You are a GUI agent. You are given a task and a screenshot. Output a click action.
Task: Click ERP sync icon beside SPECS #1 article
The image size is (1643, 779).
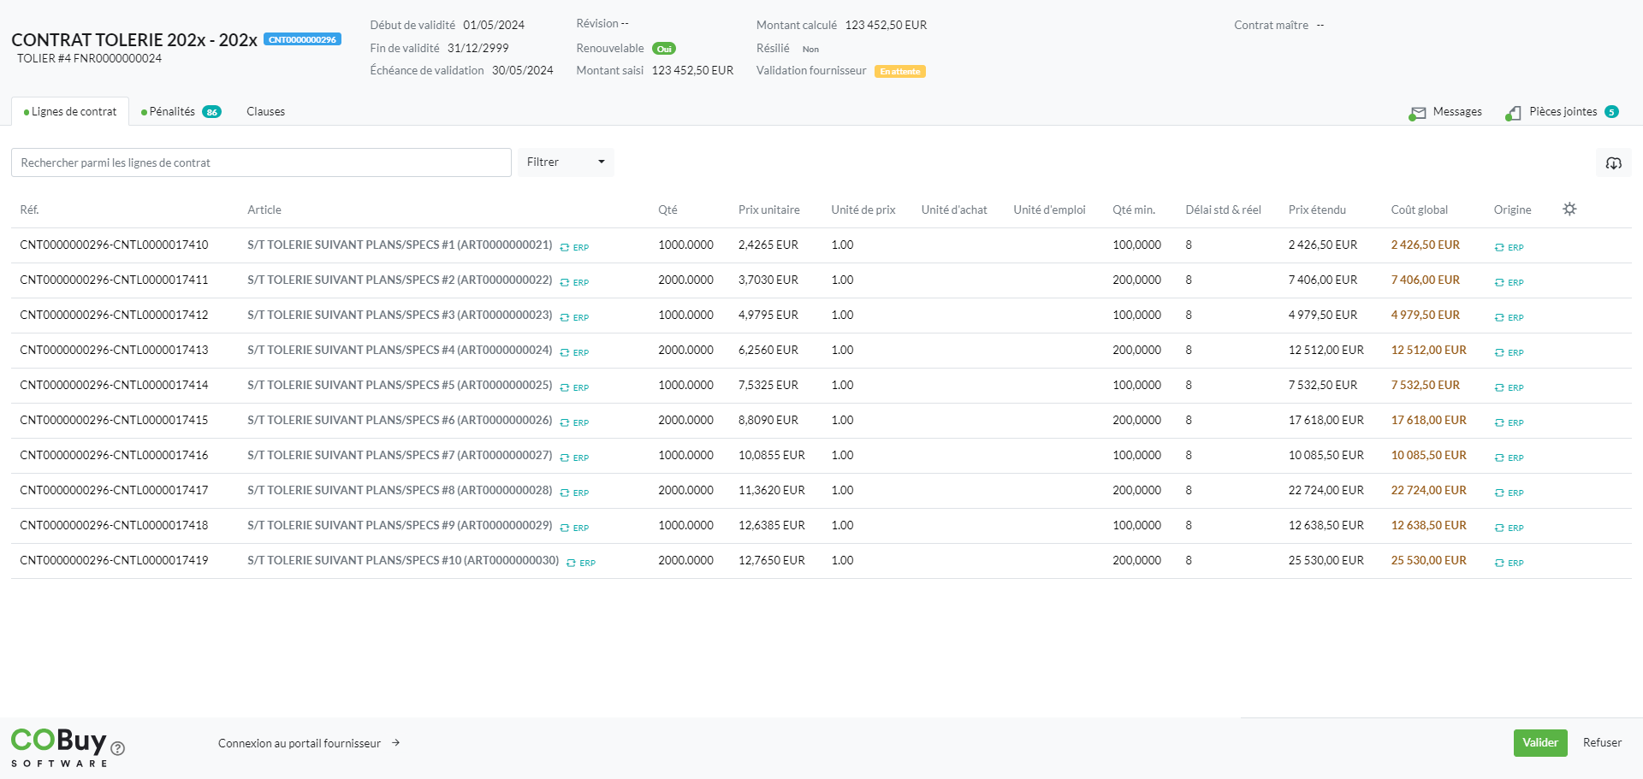coord(565,247)
